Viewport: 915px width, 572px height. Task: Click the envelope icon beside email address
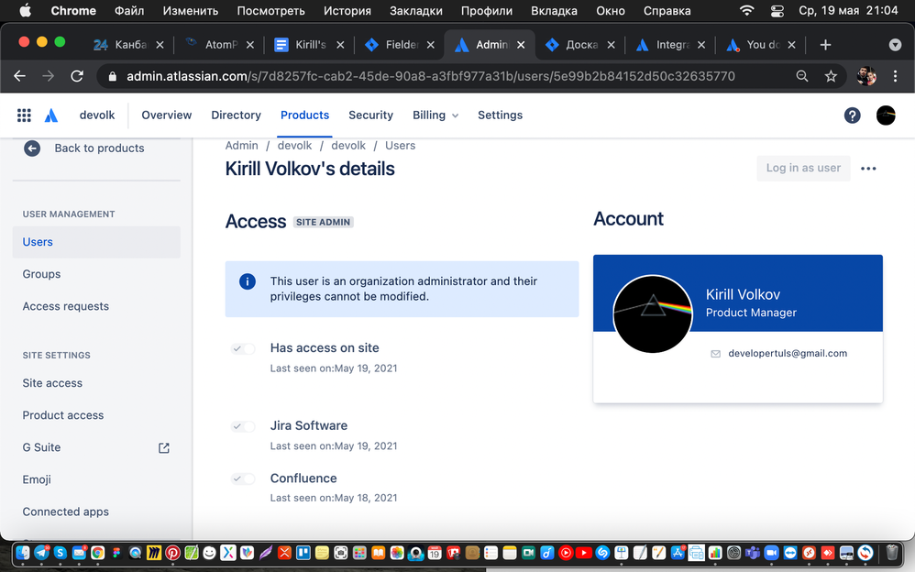tap(715, 354)
